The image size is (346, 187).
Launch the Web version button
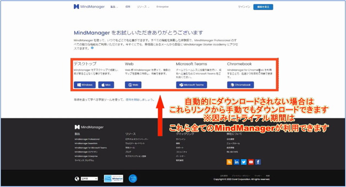[x=133, y=85]
